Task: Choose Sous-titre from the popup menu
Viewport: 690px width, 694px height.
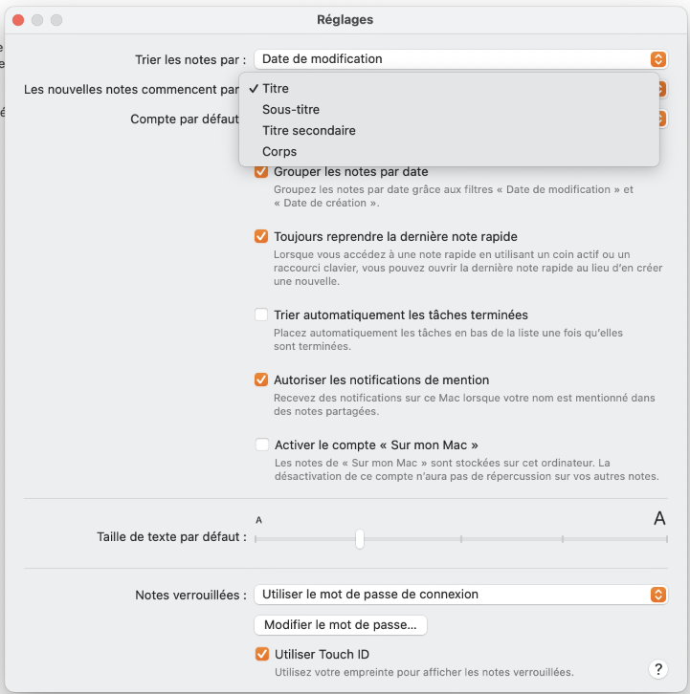Action: [x=291, y=110]
